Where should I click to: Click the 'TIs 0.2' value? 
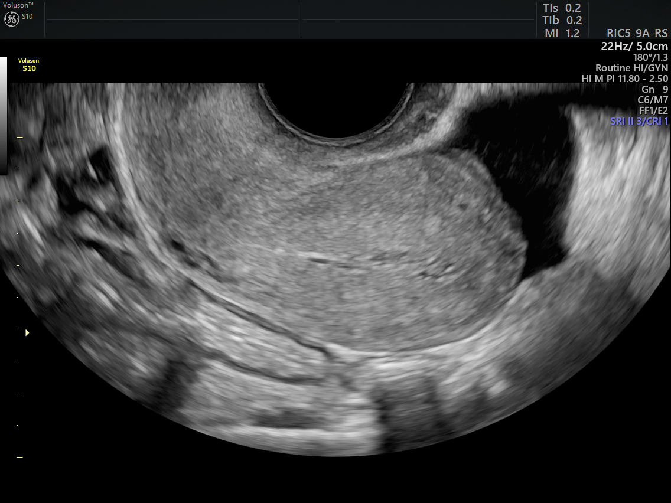coord(562,8)
